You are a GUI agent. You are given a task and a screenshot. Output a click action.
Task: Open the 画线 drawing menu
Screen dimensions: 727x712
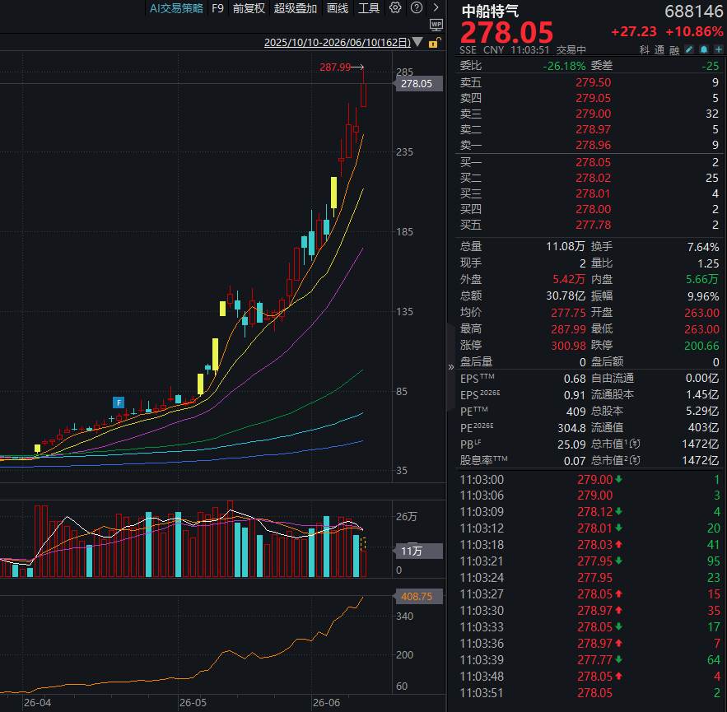point(337,8)
